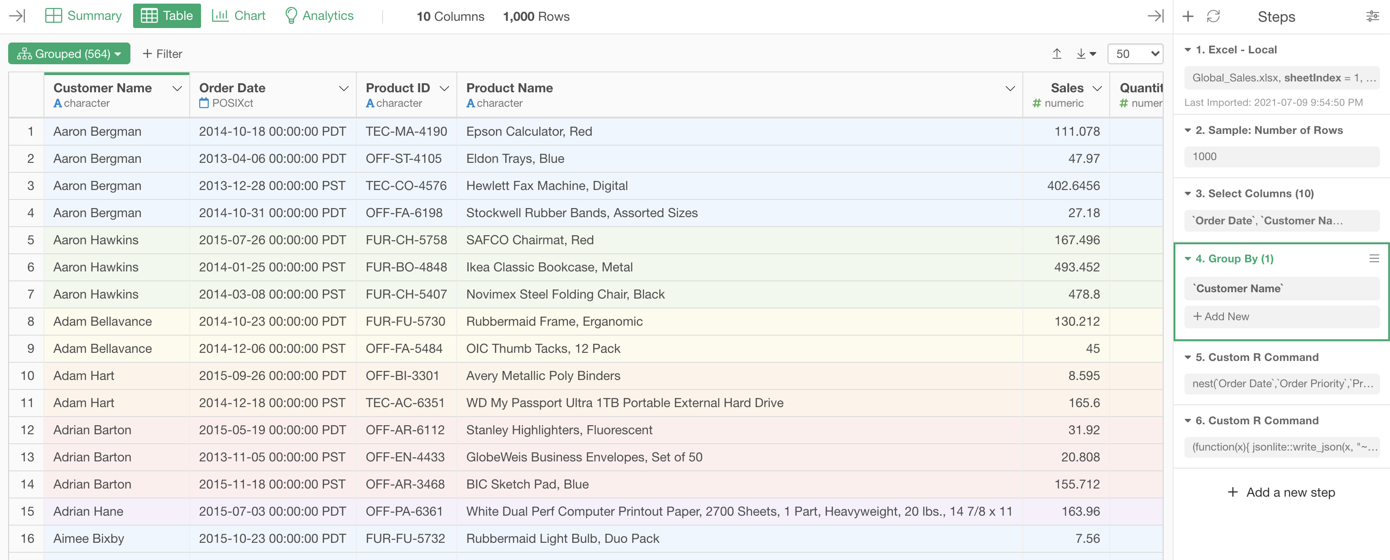Add a step with the plus icon

[1188, 16]
